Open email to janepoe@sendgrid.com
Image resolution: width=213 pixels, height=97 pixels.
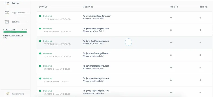coord(96,91)
